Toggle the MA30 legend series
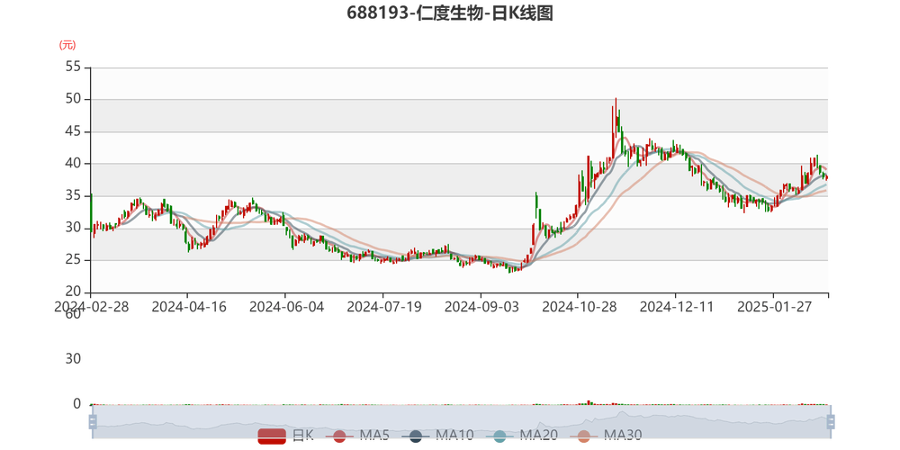900x450 pixels. tap(606, 436)
